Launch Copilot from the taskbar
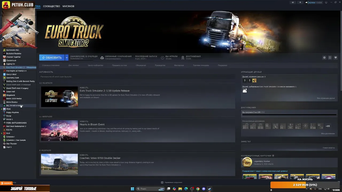 (174, 189)
